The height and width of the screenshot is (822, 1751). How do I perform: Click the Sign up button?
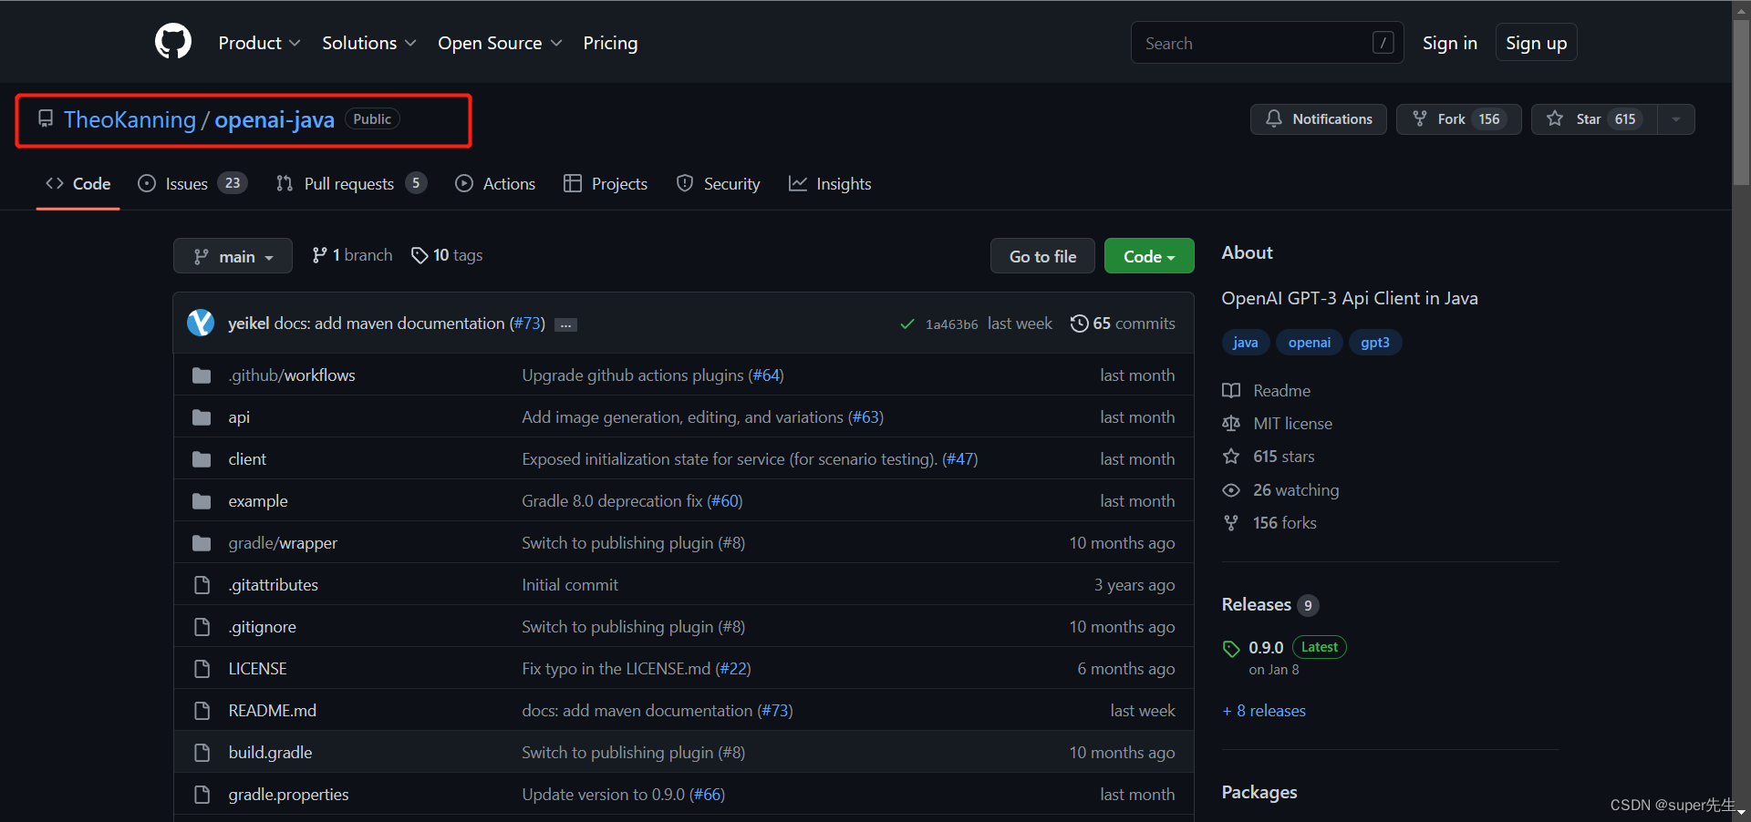[x=1537, y=43]
